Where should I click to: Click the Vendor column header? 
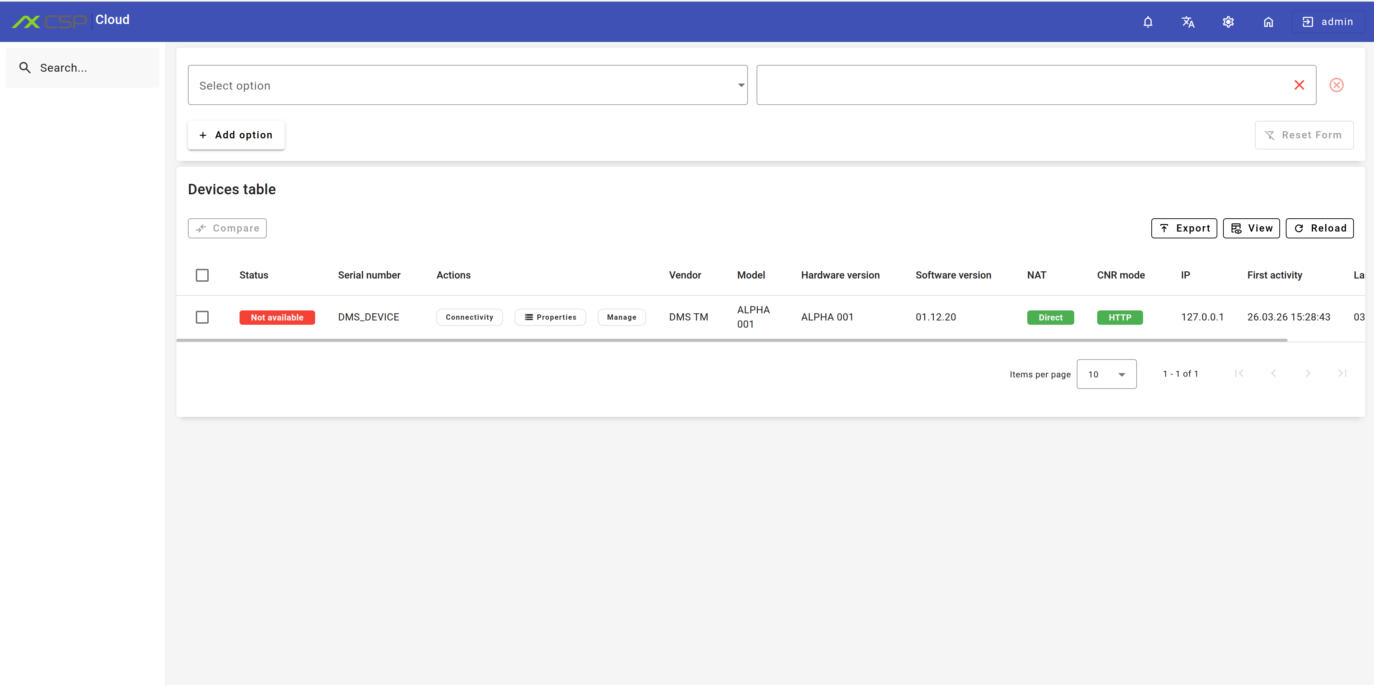pos(685,275)
